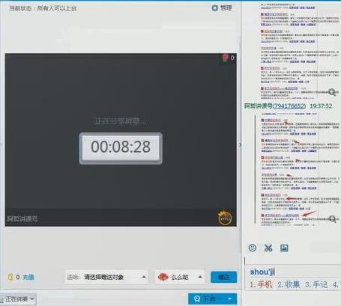This screenshot has height=306, width=341.
Task: Click magnifier on upper chat image
Action: [332, 92]
